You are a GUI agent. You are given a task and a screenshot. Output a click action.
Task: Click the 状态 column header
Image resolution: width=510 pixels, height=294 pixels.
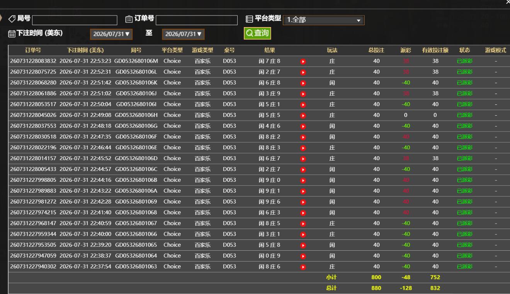click(x=464, y=50)
